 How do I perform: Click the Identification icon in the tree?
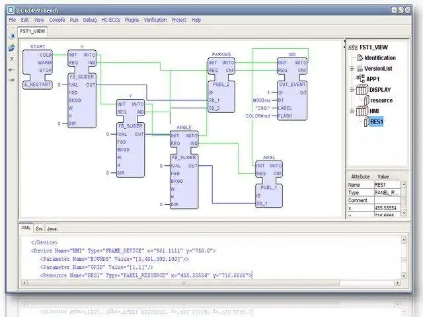(360, 57)
